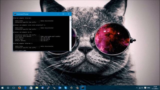Click the C:\Users command prompt line
The height and width of the screenshot is (90, 160).
(20, 50)
